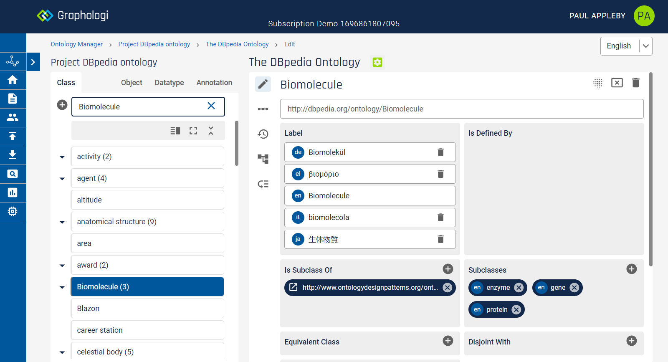
Task: Delete the German label Biomolekül
Action: click(x=440, y=152)
